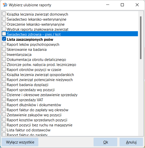Maximize the Wybierz ulubione raporty window

(x=122, y=5)
